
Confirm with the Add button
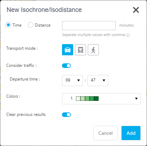(x=131, y=133)
